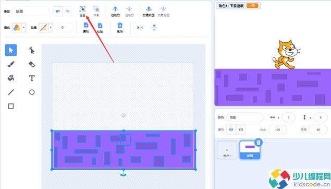Image resolution: width=331 pixels, height=189 pixels.
Task: Delete the selected shapes
Action: [120, 28]
